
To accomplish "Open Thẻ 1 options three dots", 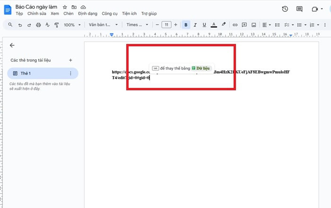I will click(70, 73).
